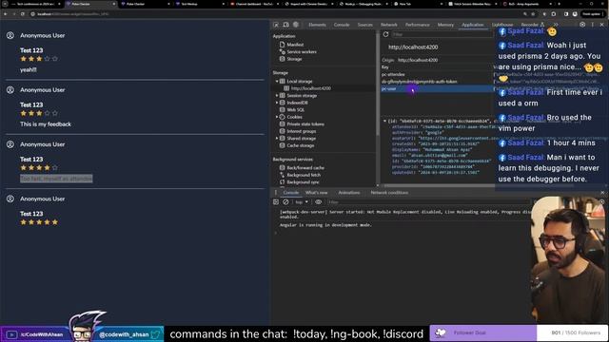Viewport: 609px width, 342px height.
Task: Select the pc-user key row
Action: (x=437, y=88)
